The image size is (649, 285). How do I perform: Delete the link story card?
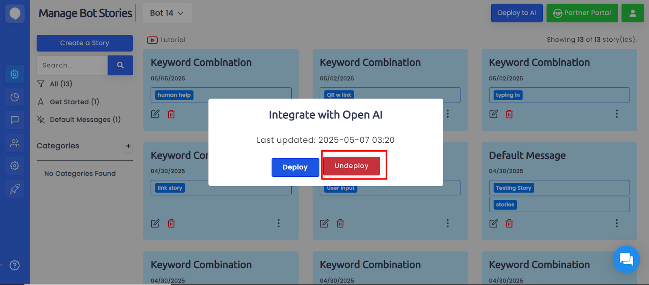(171, 224)
